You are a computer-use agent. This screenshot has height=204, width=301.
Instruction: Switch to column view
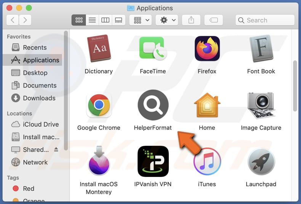pos(105,20)
